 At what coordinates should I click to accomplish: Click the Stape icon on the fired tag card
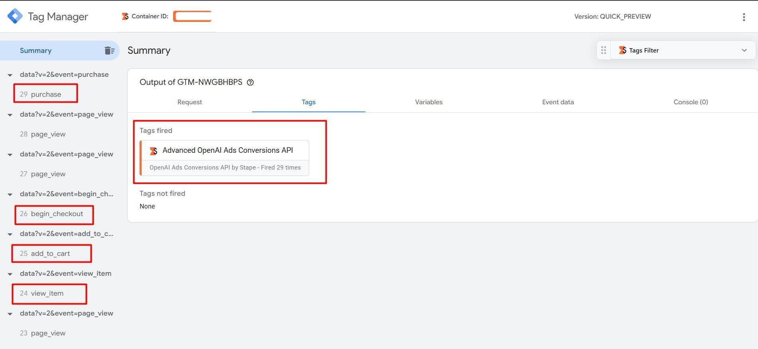pyautogui.click(x=154, y=151)
